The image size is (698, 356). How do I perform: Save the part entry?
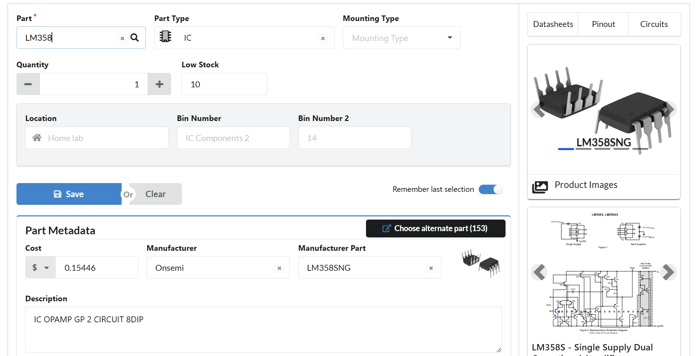pos(69,194)
